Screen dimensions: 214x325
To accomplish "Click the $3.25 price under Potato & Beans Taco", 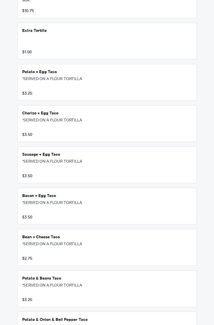I will [x=27, y=300].
